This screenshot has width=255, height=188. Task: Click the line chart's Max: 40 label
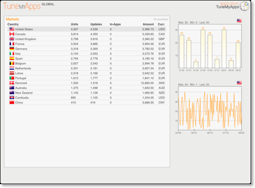[183, 85]
